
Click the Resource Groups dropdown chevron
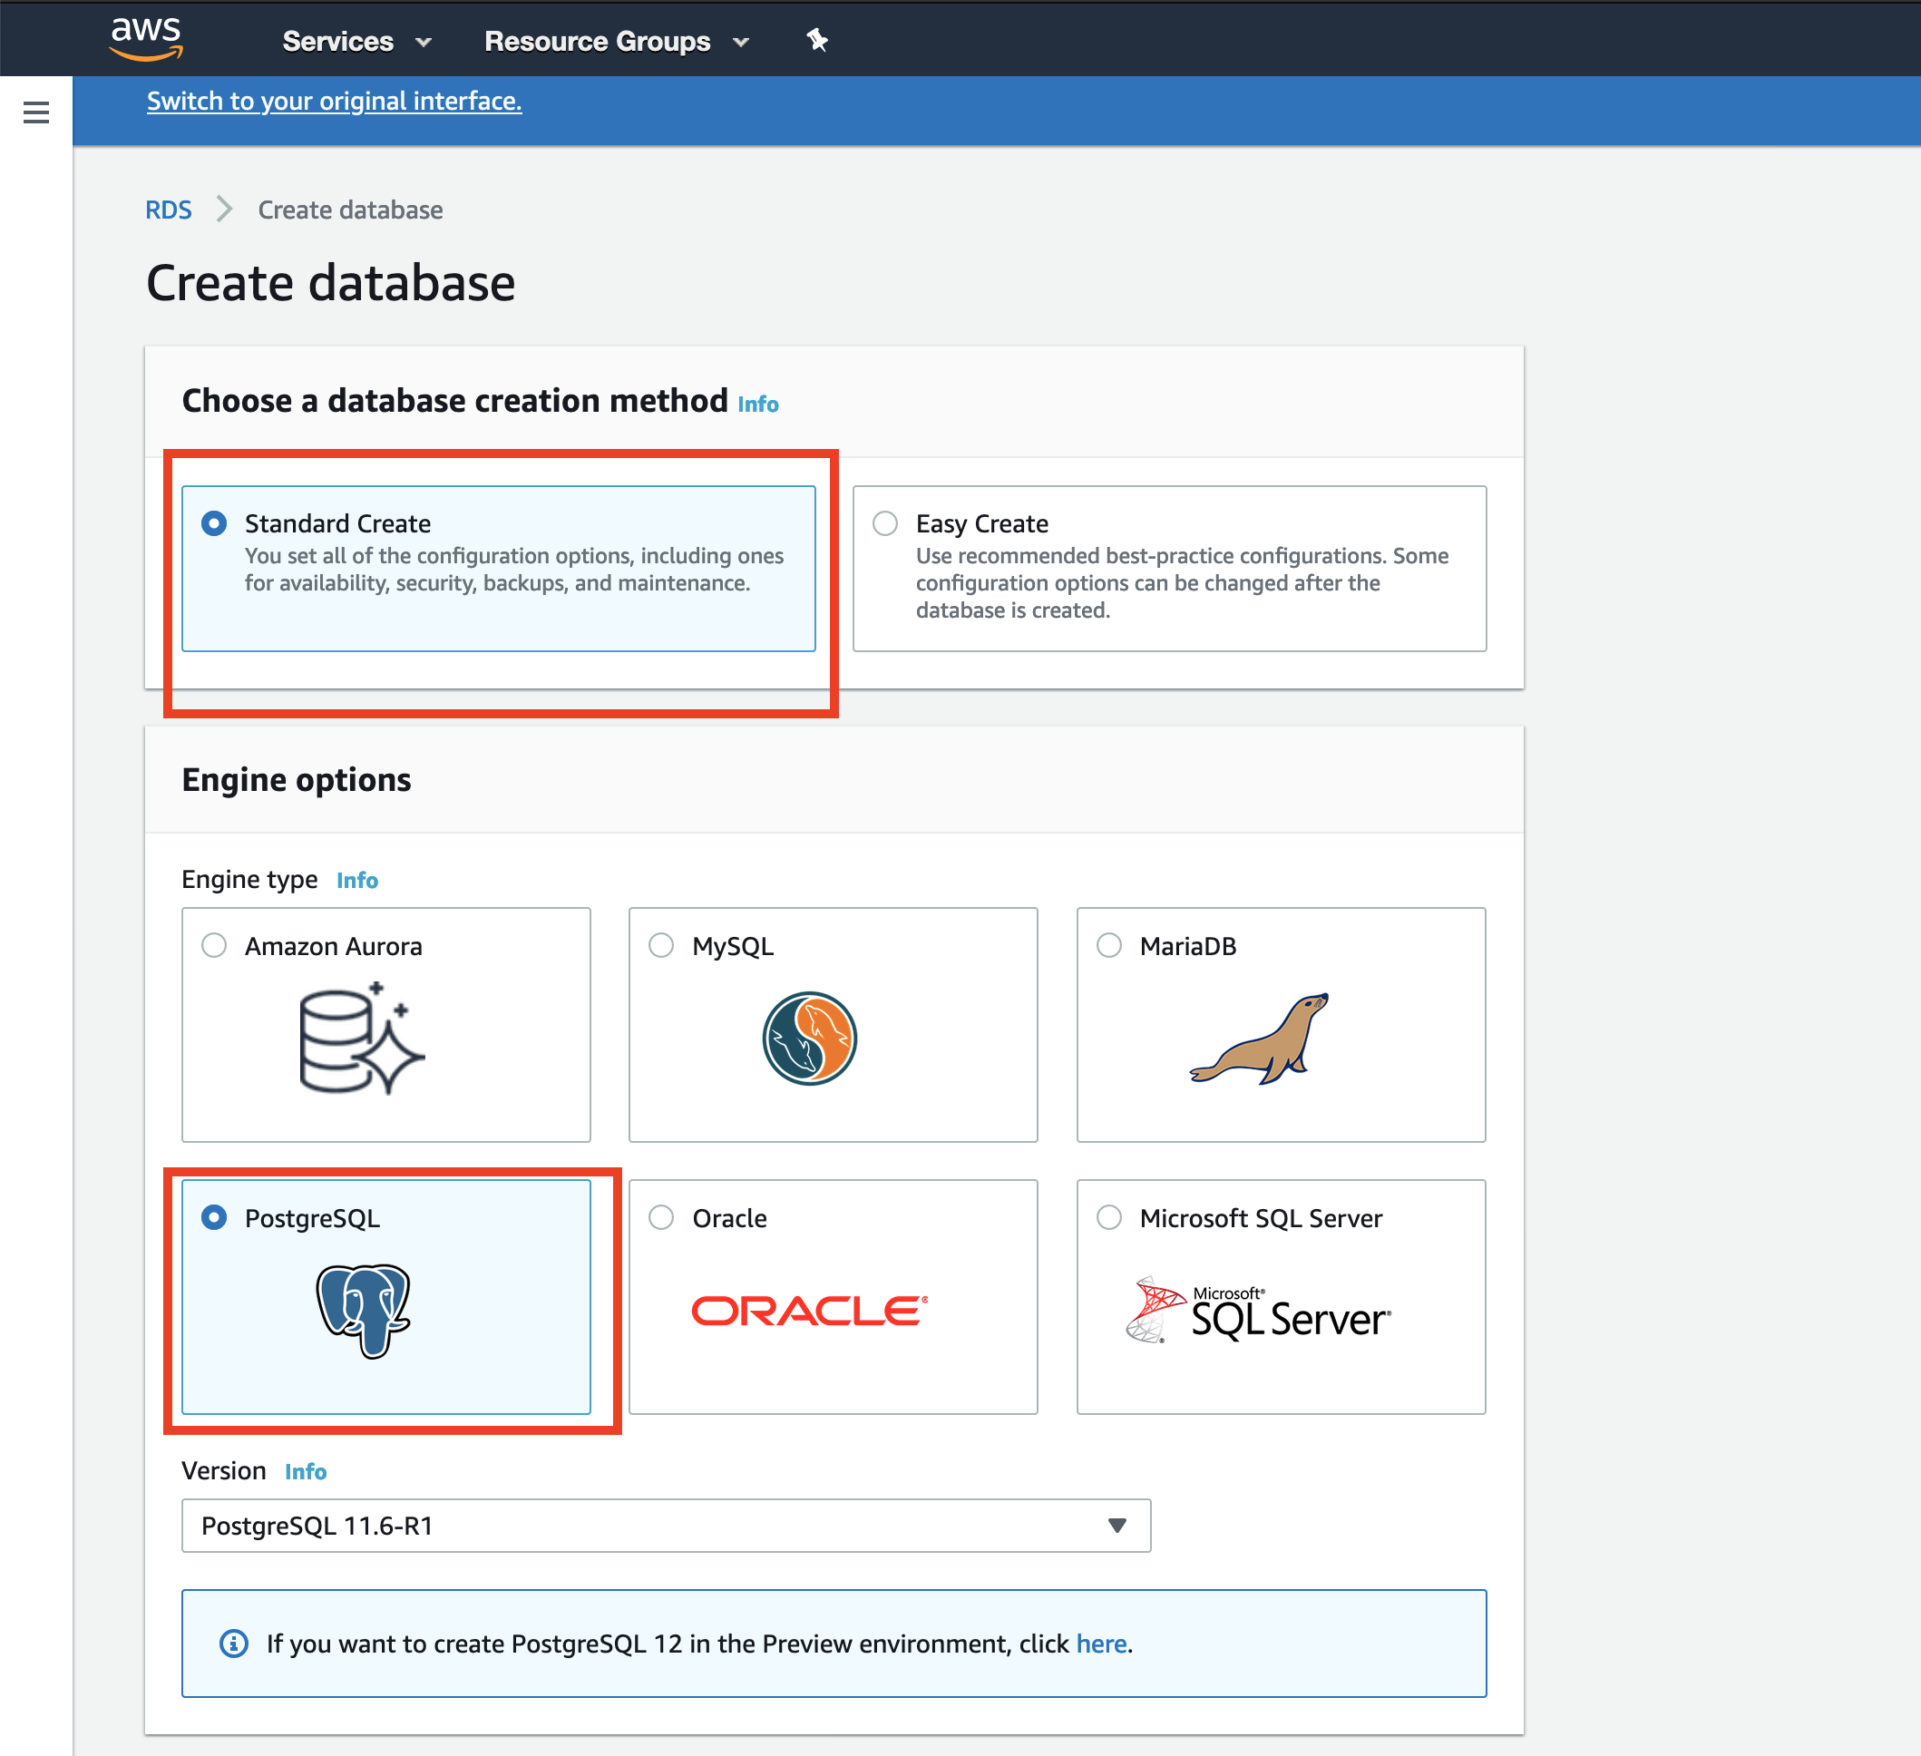click(741, 42)
